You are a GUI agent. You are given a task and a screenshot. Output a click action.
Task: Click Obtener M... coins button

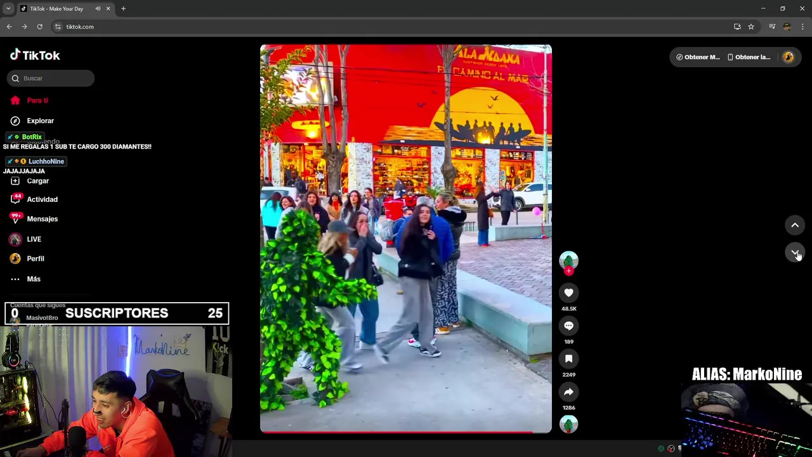click(697, 57)
